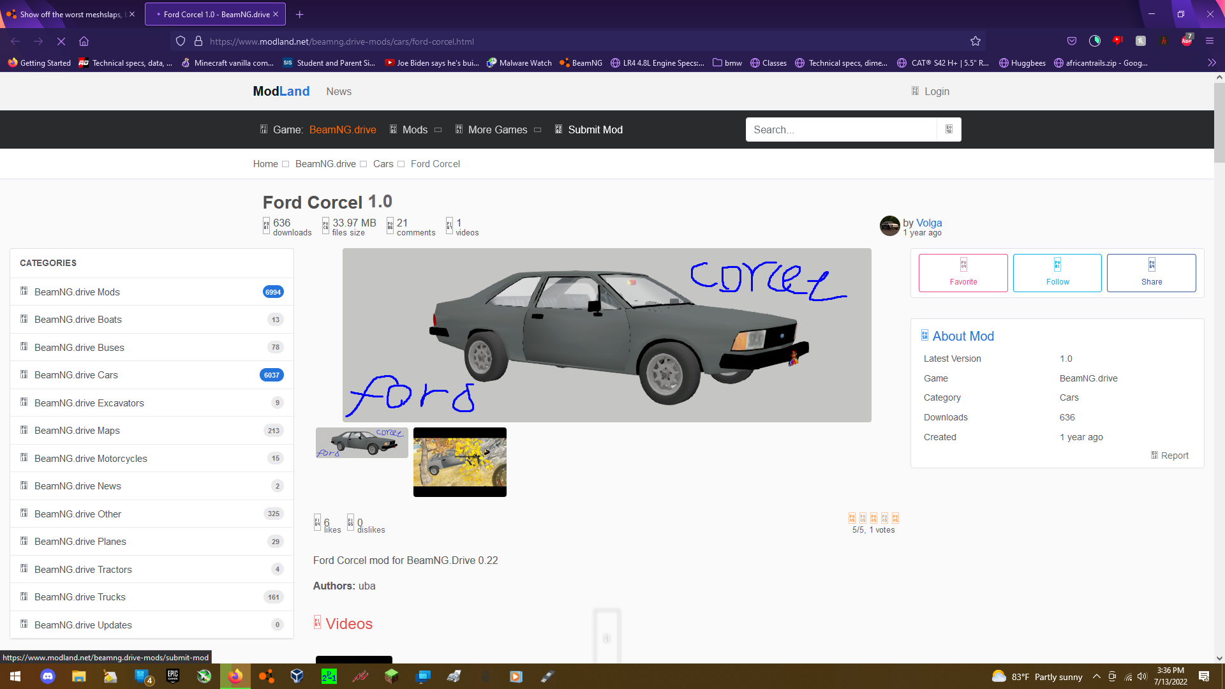Open the AdBlock Plus extension icon
Image resolution: width=1225 pixels, height=689 pixels.
[x=1187, y=41]
